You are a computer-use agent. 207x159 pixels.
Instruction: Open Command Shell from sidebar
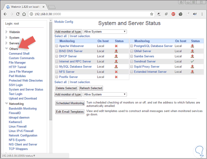click(19, 54)
